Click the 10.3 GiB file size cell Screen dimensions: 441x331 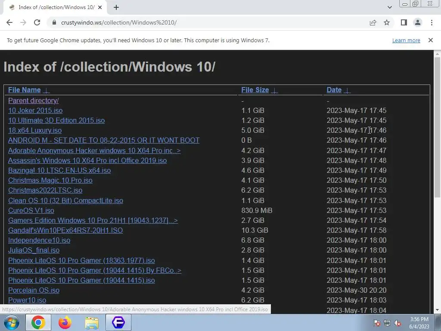(255, 230)
